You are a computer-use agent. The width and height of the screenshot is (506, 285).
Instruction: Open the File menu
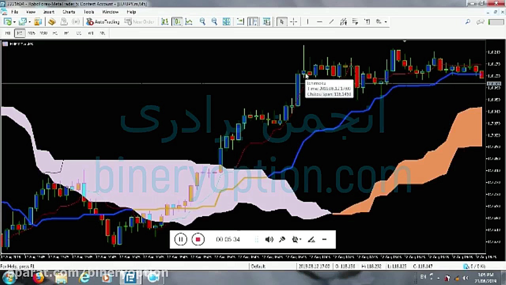point(14,12)
